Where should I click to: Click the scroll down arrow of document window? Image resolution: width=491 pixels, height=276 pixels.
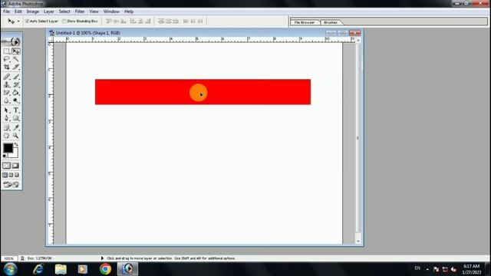[358, 242]
